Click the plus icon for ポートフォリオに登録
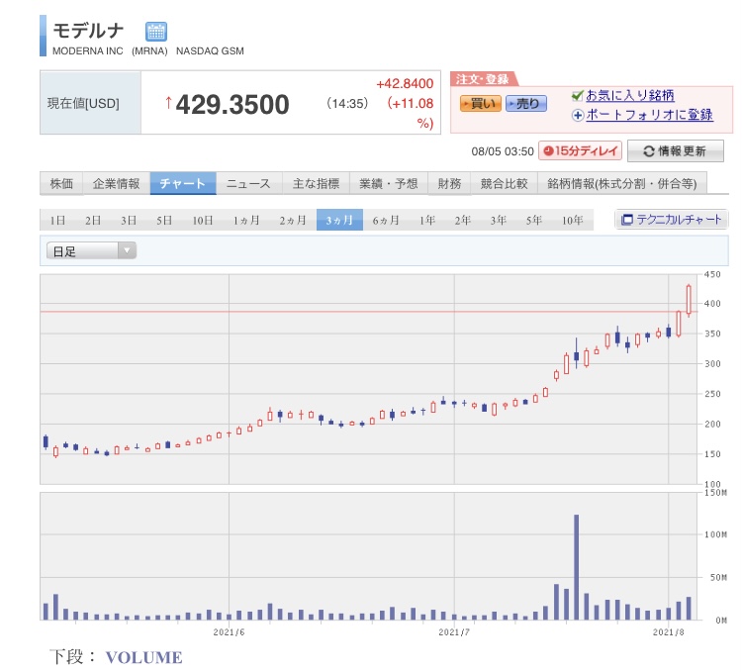Screen dimensions: 742x672 (x=578, y=115)
